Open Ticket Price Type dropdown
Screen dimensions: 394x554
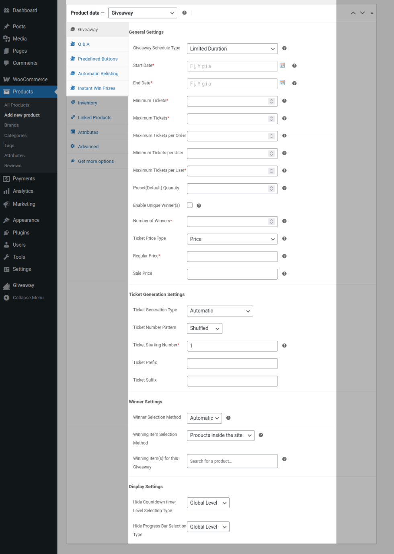(232, 239)
